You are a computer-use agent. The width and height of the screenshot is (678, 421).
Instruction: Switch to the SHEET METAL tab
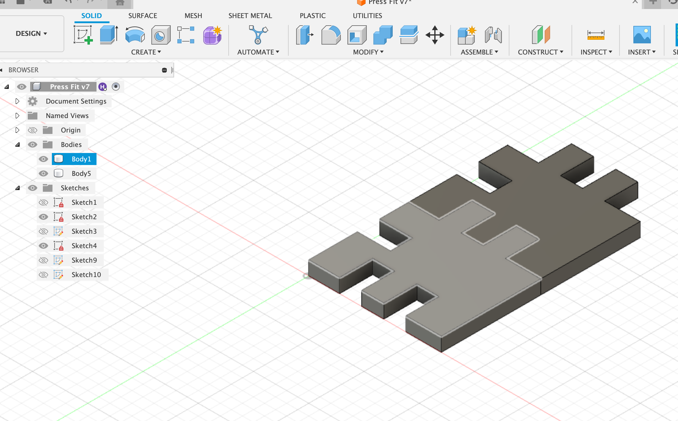tap(250, 16)
